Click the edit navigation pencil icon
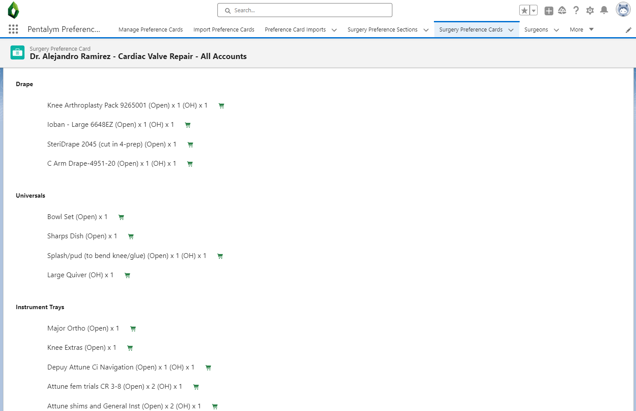The image size is (636, 411). (x=628, y=30)
